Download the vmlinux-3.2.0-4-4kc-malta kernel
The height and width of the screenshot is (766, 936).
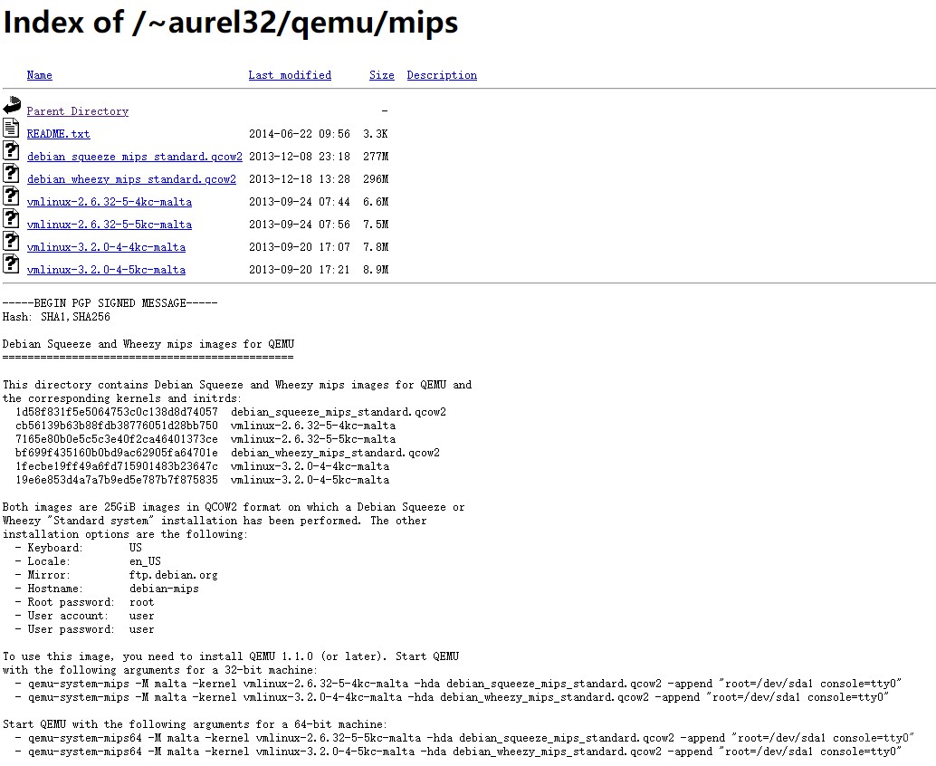click(106, 247)
